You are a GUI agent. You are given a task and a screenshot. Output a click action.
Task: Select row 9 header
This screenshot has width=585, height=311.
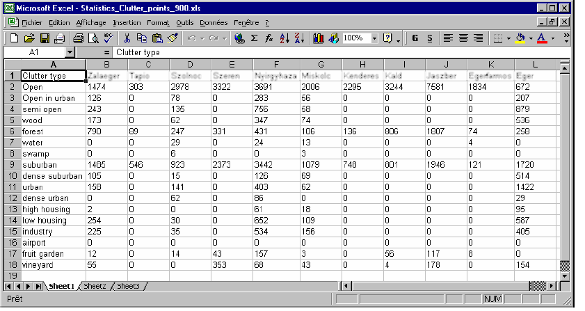[10, 165]
